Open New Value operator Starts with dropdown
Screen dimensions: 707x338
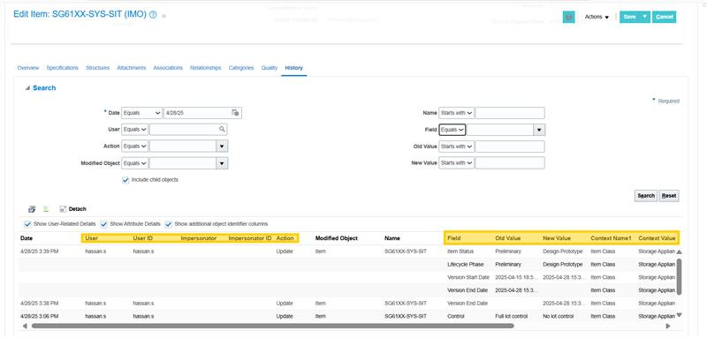[456, 162]
